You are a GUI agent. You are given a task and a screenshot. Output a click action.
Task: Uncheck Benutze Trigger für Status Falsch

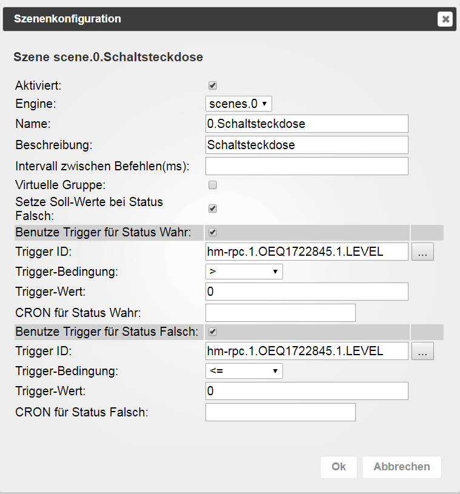(213, 332)
